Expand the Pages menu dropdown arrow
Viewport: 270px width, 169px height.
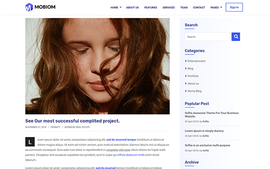(221, 7)
